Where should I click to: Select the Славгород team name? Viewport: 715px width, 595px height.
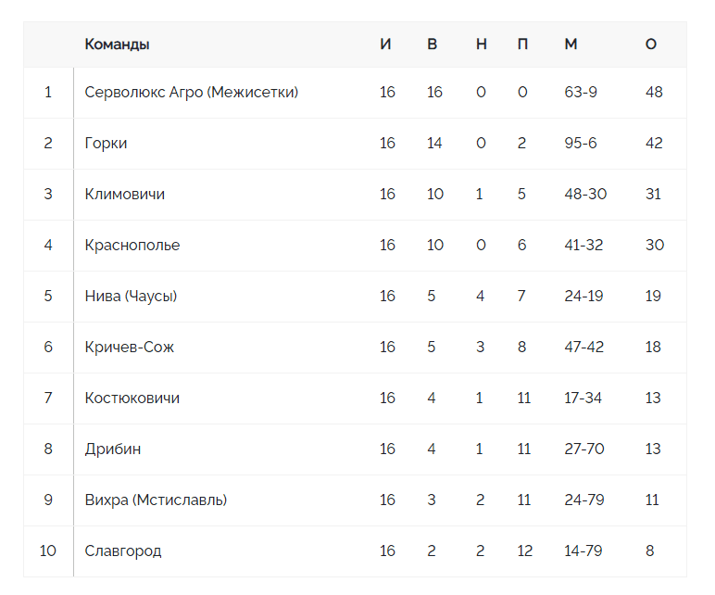point(123,551)
